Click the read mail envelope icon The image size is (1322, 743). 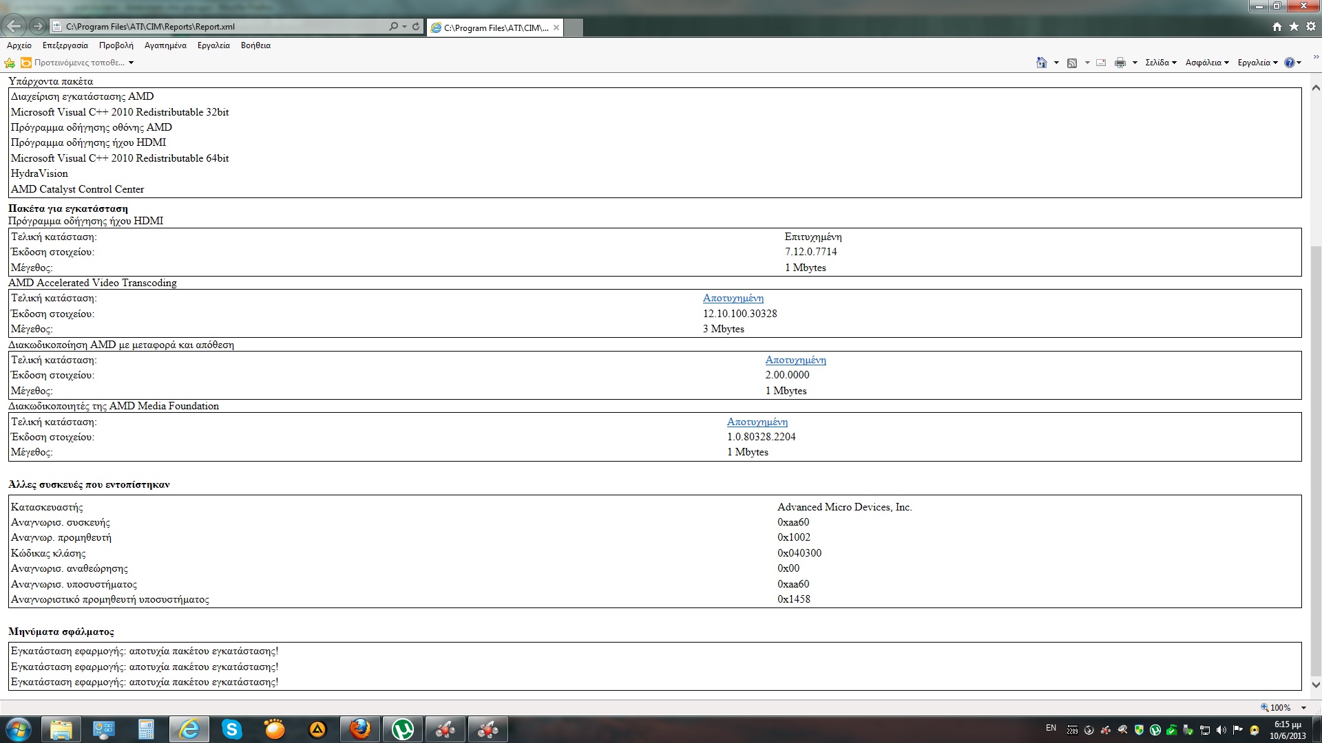(1101, 63)
